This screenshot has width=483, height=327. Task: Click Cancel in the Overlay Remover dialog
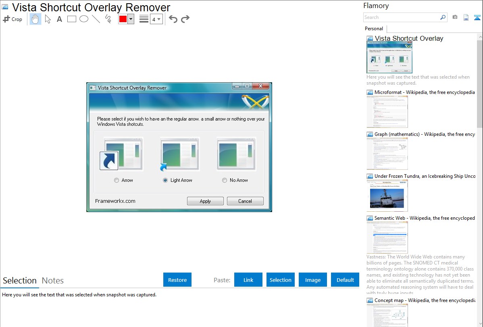tap(245, 201)
